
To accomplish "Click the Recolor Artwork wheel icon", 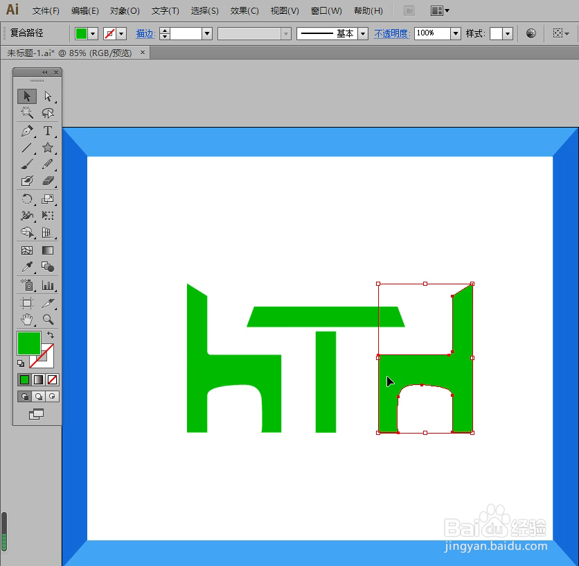I will (x=531, y=34).
